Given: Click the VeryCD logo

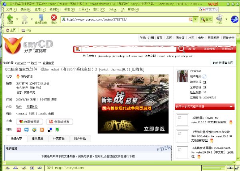Looking at the screenshot, I should point(28,45).
